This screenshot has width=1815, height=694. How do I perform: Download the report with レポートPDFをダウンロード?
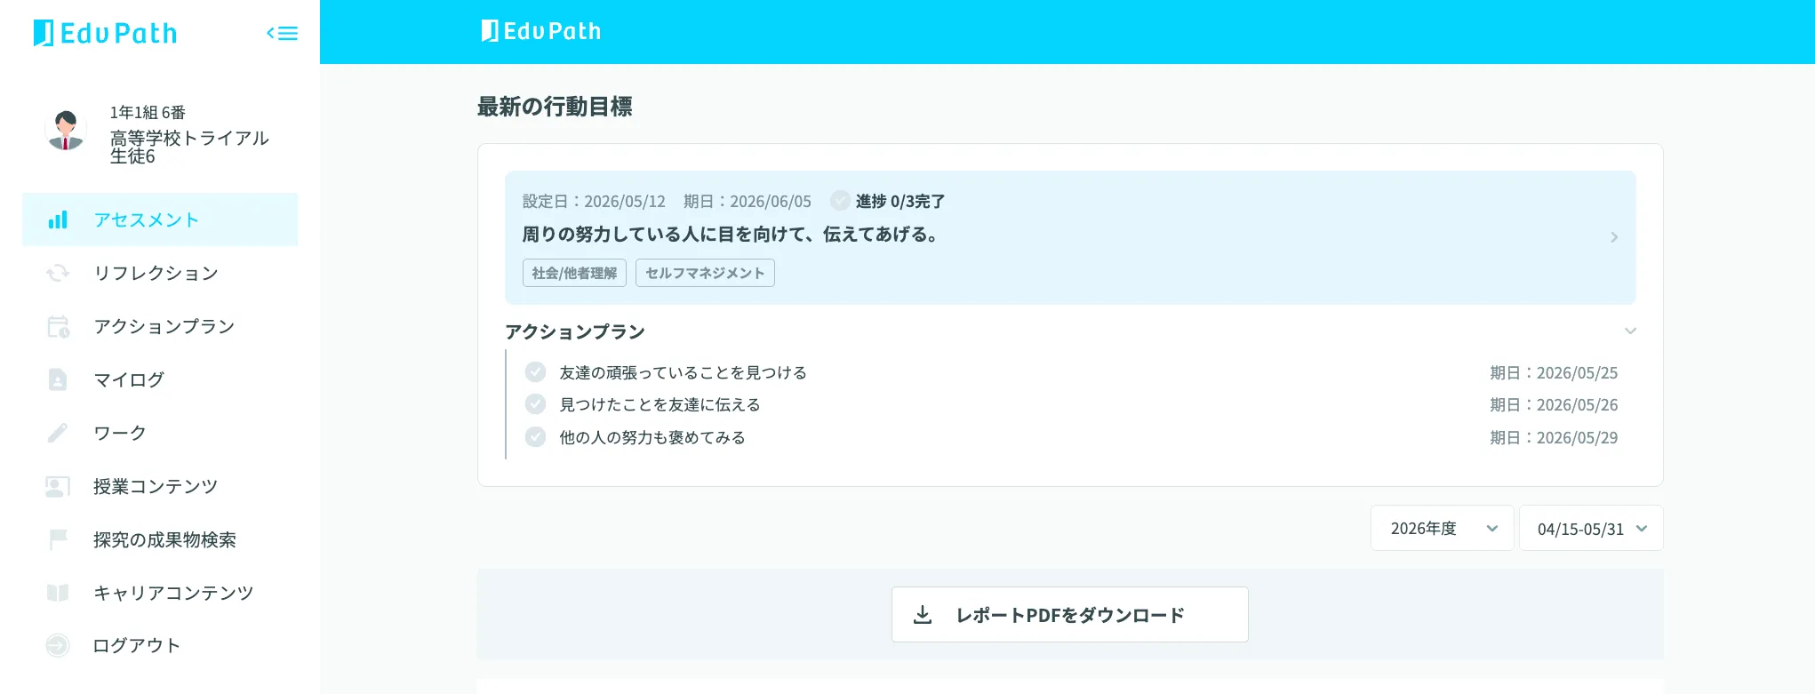(1069, 615)
